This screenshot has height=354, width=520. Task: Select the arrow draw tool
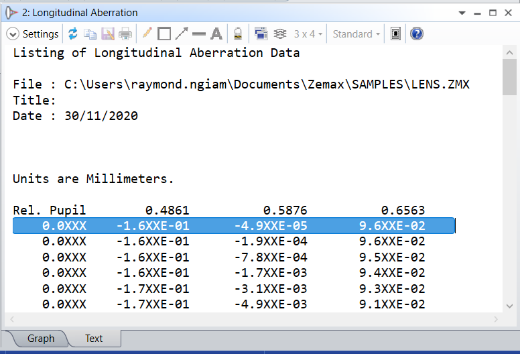click(x=182, y=34)
